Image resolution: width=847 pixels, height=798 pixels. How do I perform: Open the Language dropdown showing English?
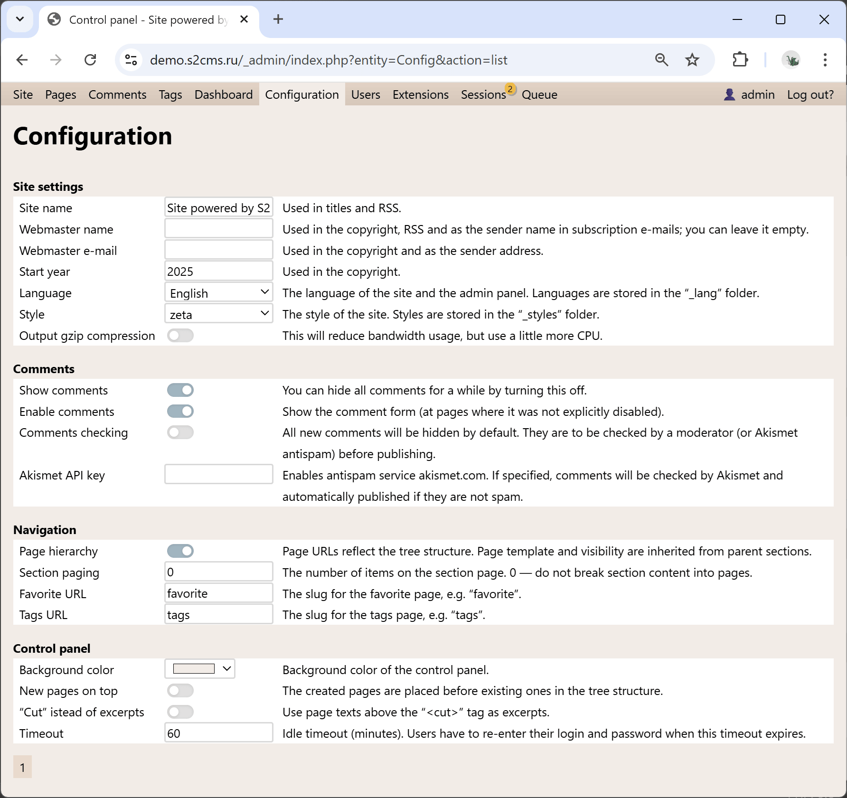tap(219, 293)
